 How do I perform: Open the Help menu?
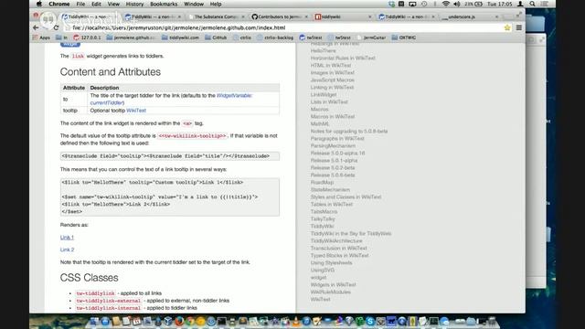(x=216, y=4)
